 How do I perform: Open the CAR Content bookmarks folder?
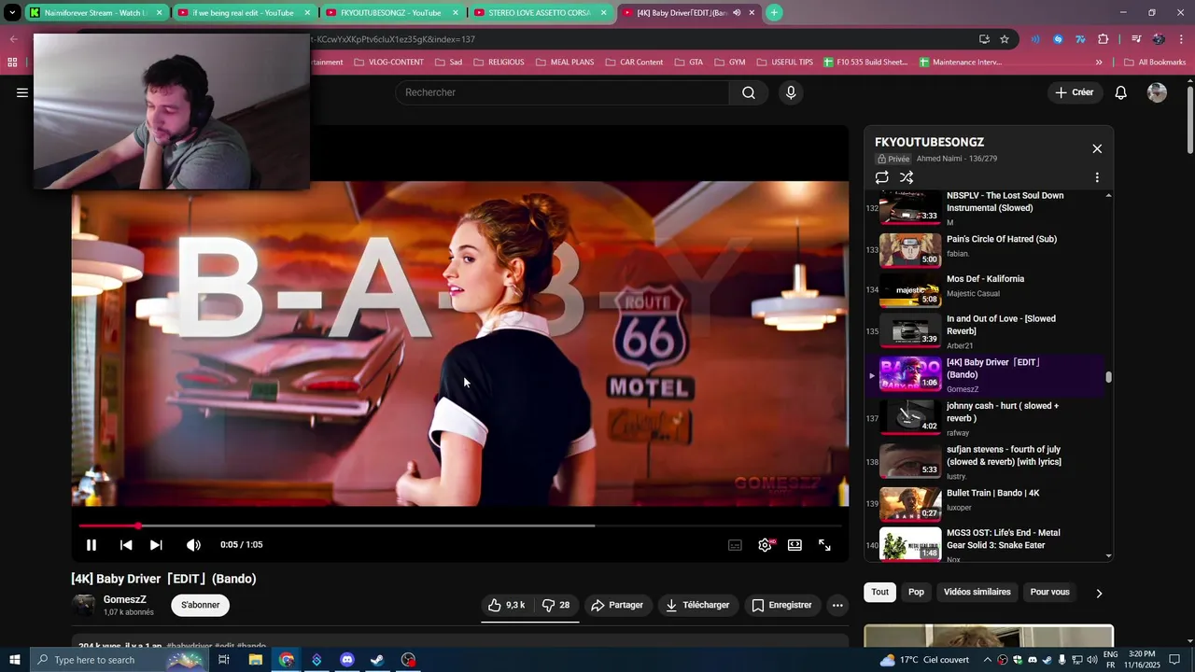pos(634,63)
